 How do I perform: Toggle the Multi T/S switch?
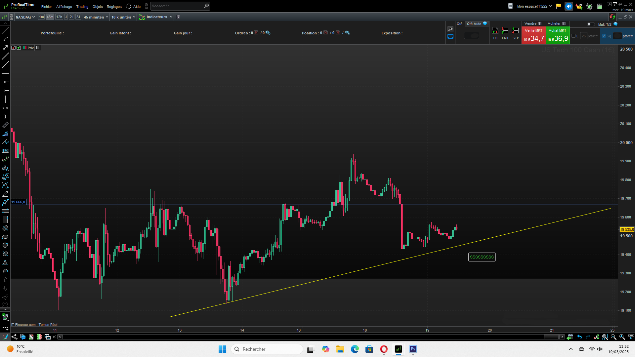click(x=590, y=24)
